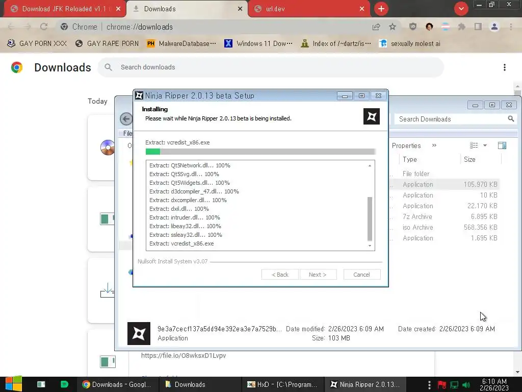Show hidden tray icons dots
Viewport: 522px width, 392px height.
(x=429, y=385)
